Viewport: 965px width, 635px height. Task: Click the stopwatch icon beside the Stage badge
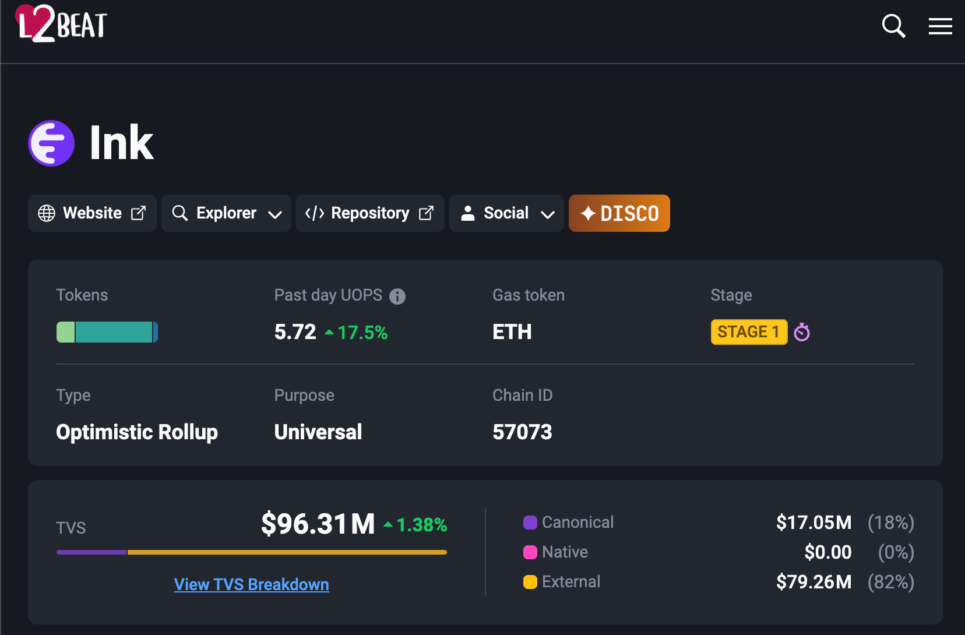(x=802, y=332)
